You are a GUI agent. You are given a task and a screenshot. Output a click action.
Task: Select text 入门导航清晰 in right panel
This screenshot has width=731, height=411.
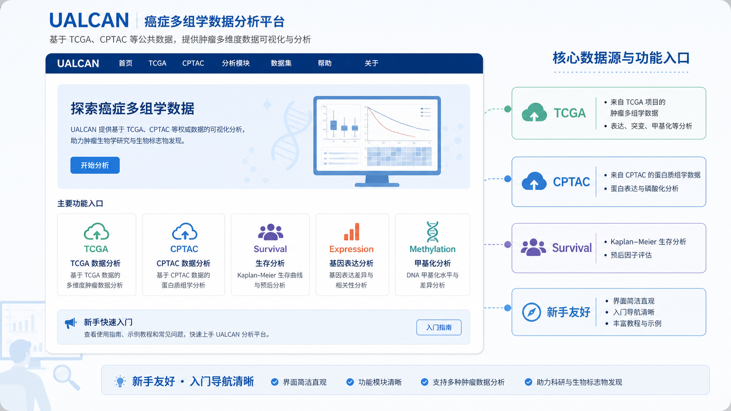pos(634,312)
